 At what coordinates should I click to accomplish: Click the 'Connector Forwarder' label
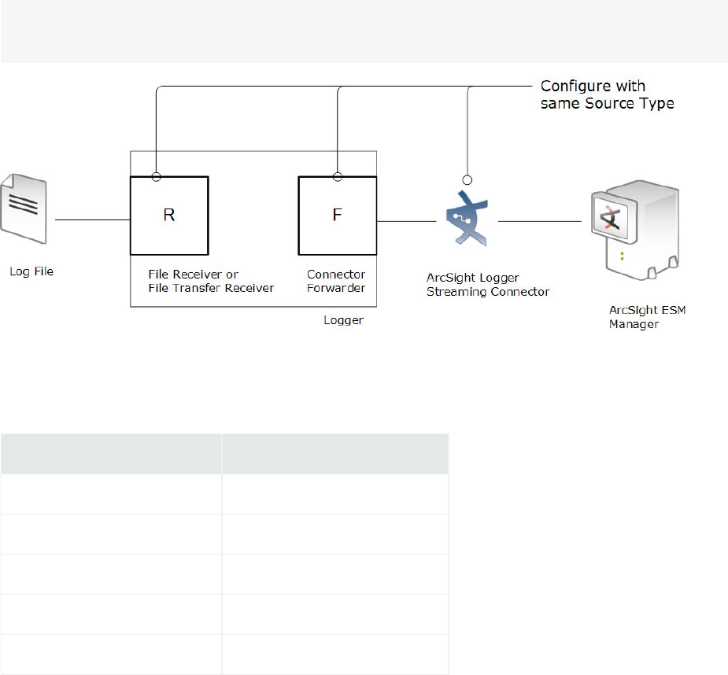point(336,281)
